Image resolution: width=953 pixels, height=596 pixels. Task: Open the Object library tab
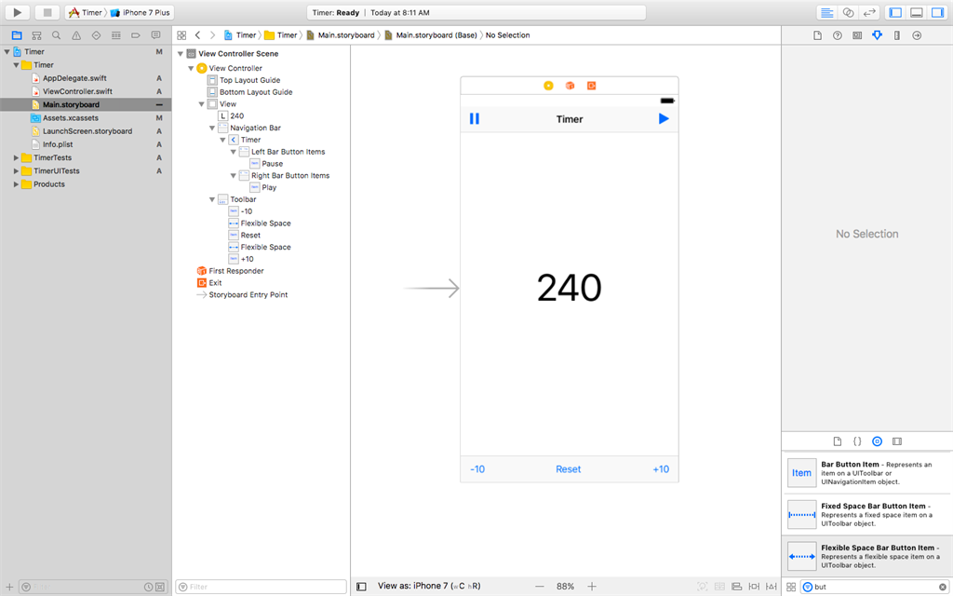877,441
